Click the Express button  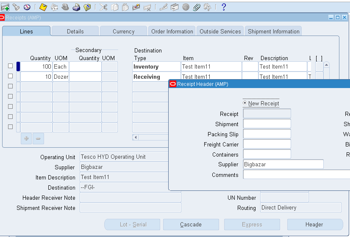pos(252,224)
